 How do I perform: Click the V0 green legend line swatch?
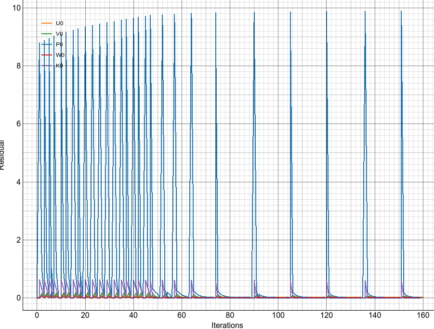pyautogui.click(x=46, y=34)
